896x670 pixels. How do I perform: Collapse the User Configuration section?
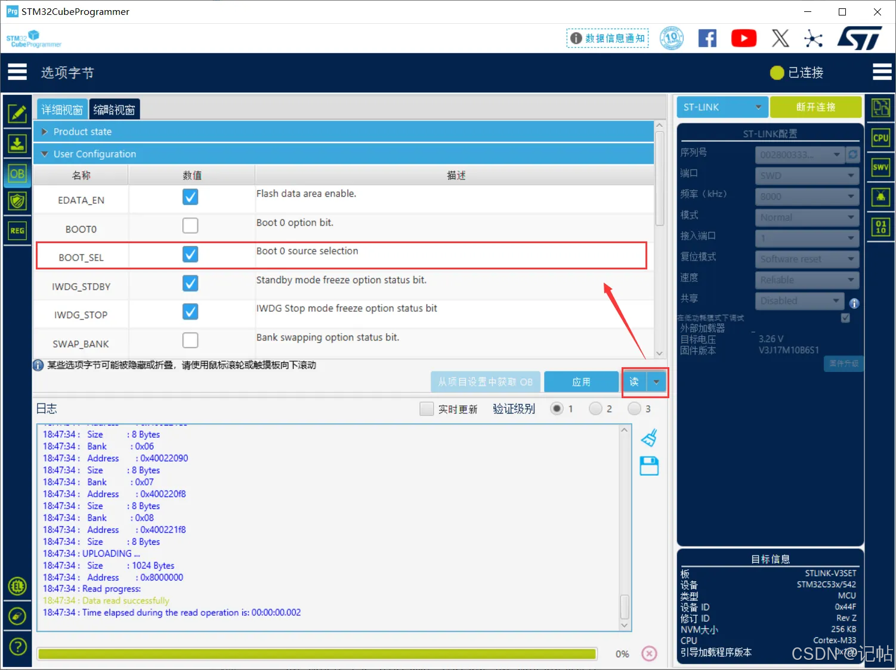coord(344,154)
